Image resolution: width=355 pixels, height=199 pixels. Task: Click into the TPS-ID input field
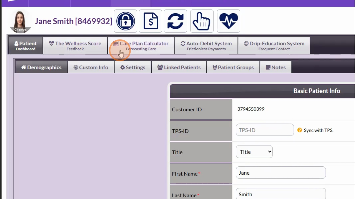265,130
